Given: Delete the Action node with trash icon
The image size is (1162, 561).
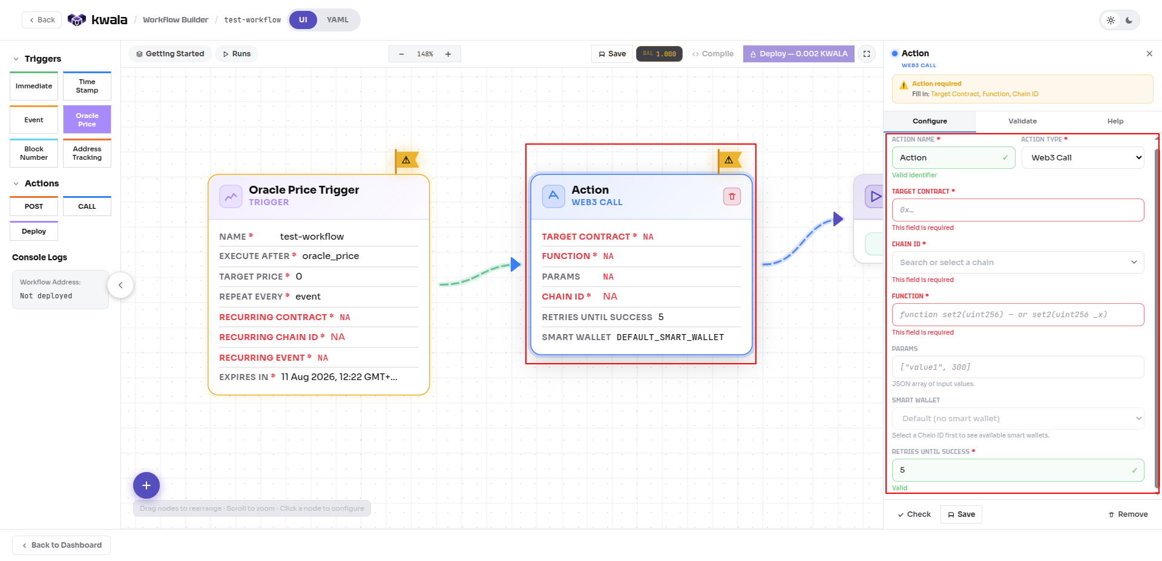Looking at the screenshot, I should pyautogui.click(x=732, y=196).
